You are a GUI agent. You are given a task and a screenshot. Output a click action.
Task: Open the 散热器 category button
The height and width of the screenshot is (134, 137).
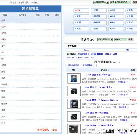(99, 22)
